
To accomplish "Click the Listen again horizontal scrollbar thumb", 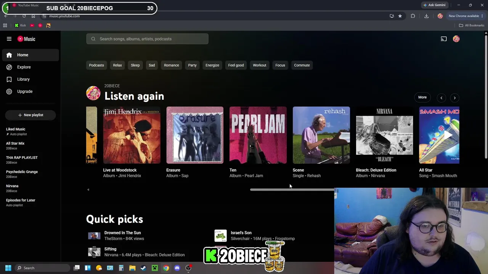I will pyautogui.click(x=292, y=190).
